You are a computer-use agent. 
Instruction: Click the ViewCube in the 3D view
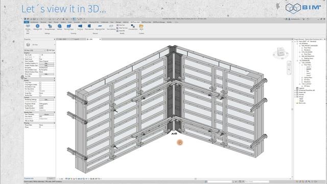[281, 52]
